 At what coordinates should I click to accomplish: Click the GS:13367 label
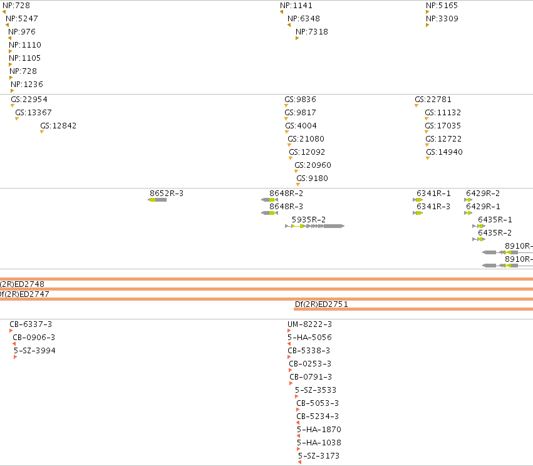point(33,113)
